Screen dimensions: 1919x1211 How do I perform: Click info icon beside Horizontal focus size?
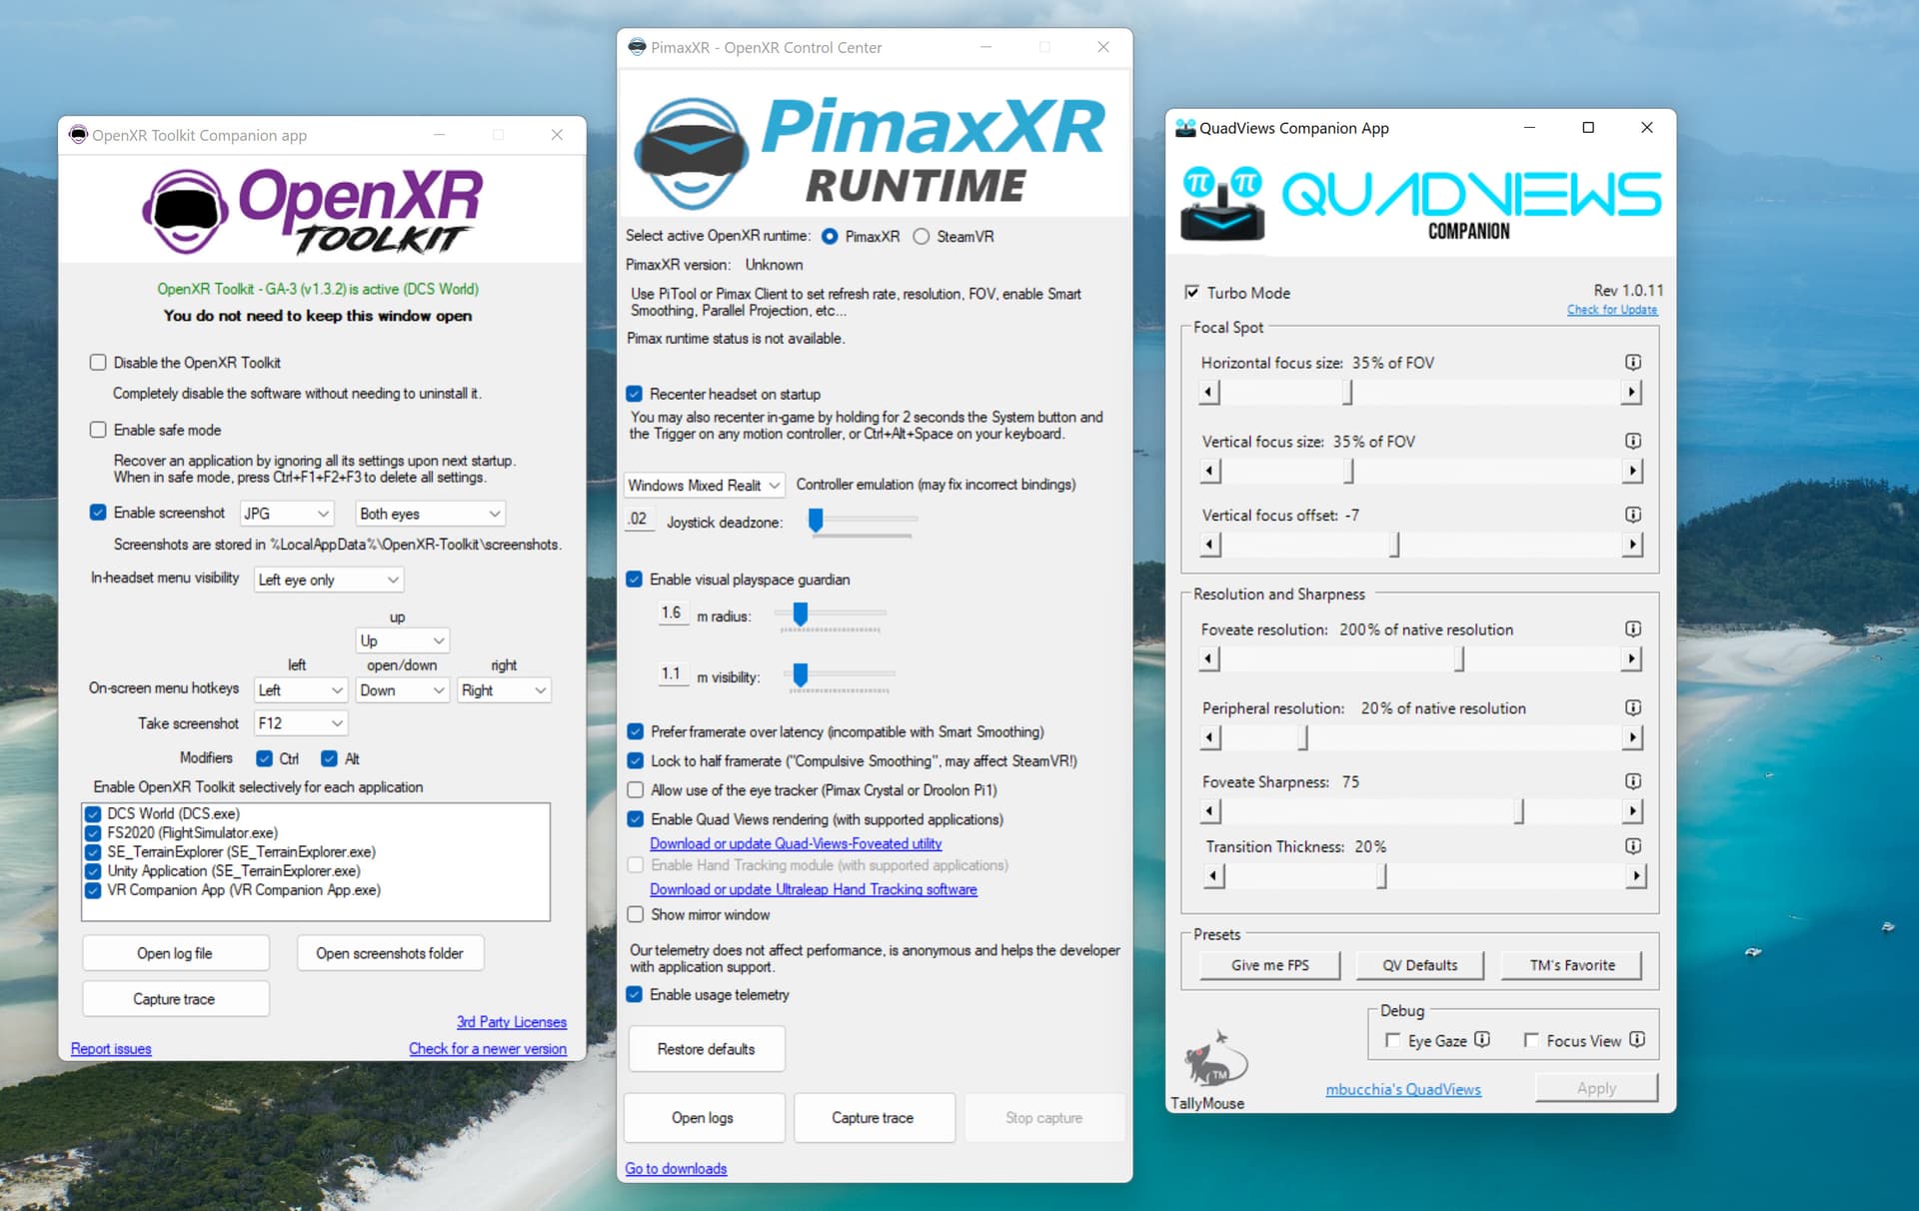[x=1632, y=362]
